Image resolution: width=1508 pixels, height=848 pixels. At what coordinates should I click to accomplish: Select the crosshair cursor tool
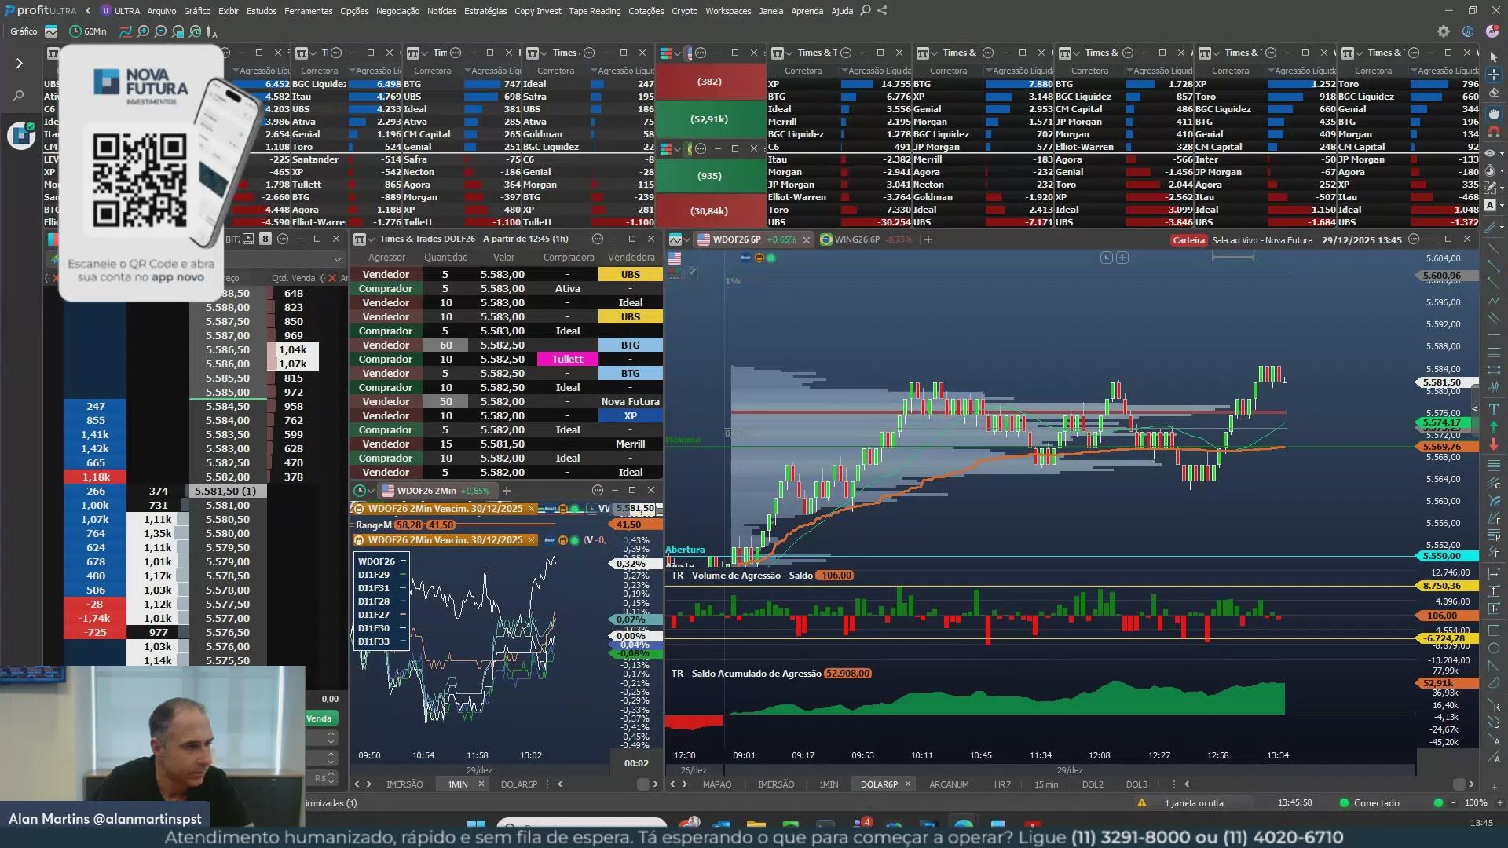1493,75
